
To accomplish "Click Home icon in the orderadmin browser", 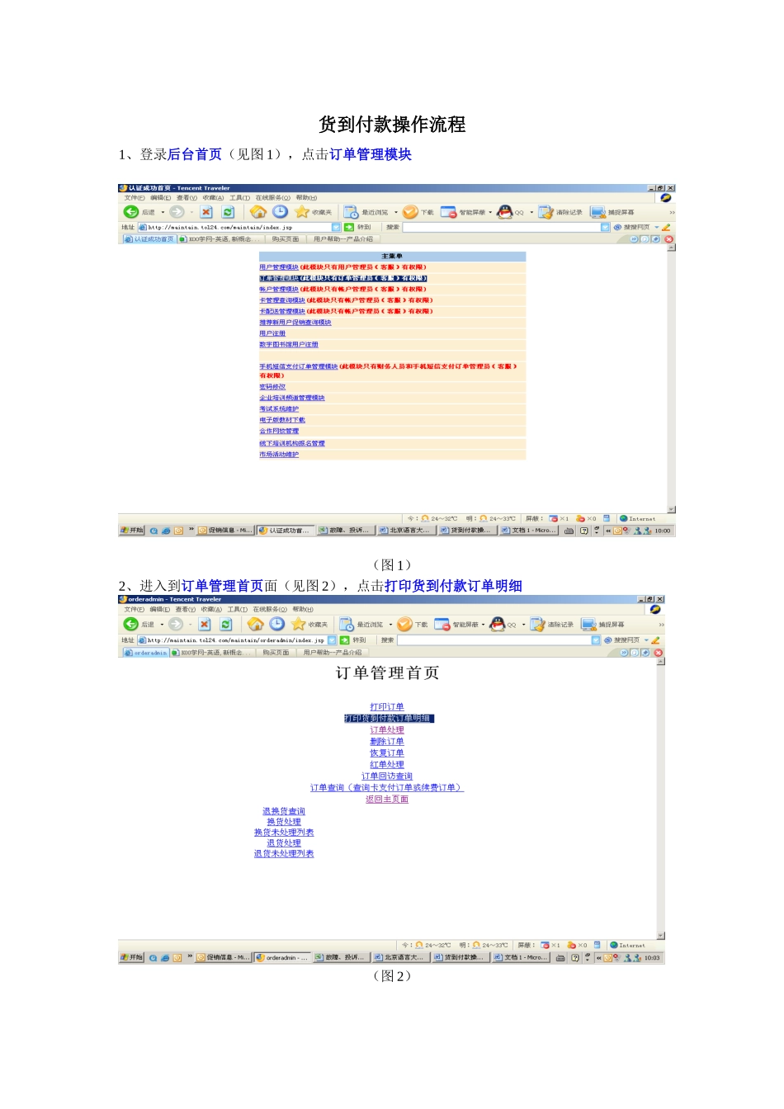I will click(x=256, y=624).
